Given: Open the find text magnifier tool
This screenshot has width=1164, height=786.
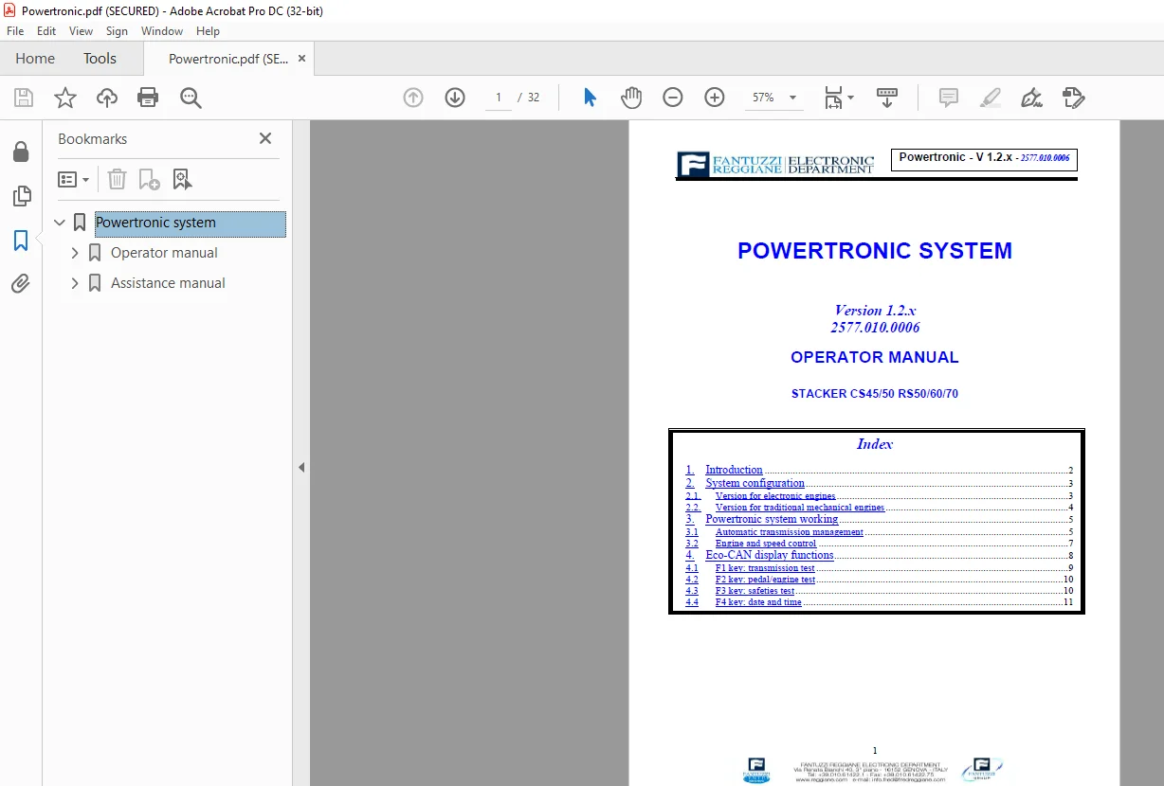Looking at the screenshot, I should tap(191, 98).
